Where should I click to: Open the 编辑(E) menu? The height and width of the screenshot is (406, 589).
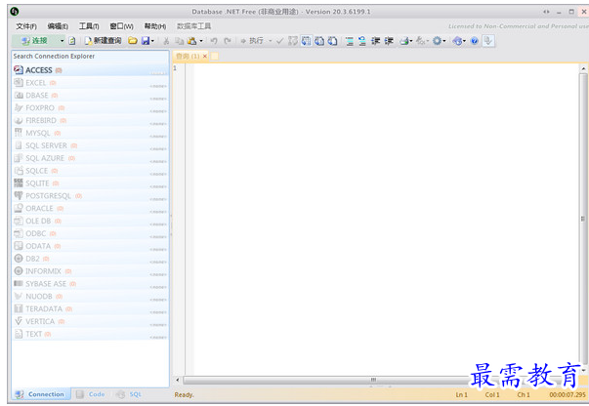58,26
